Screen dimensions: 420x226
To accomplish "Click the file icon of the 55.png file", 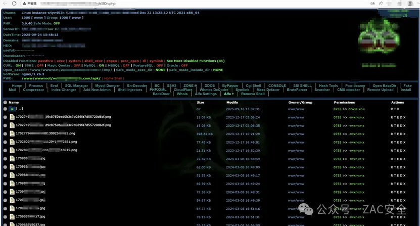I will pyautogui.click(x=12, y=133).
